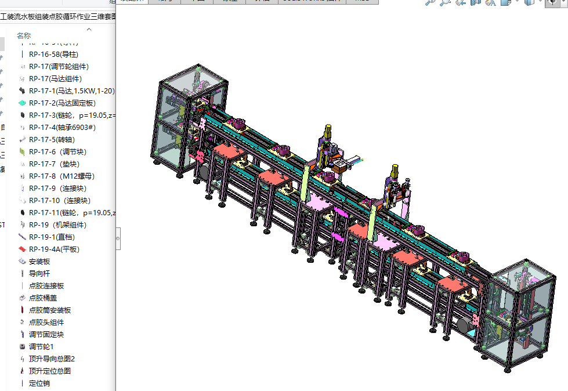Click the teal RP-17-2(马达固定板) part icon
Screen dimensions: 568x391
(22, 103)
